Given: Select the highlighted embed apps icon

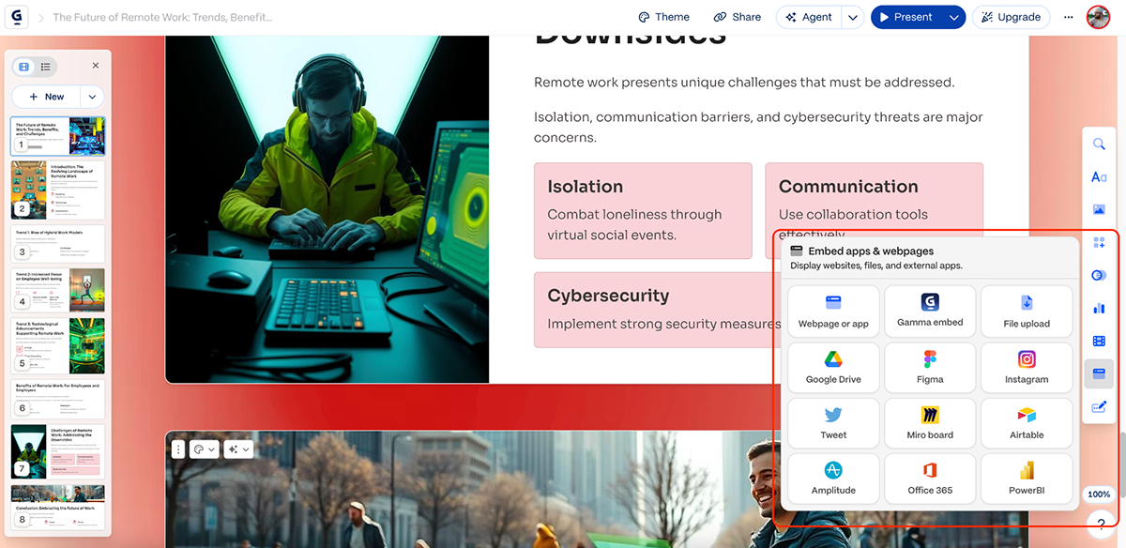Looking at the screenshot, I should click(x=1099, y=373).
